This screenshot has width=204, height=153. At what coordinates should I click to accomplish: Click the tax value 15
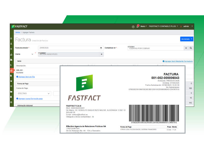[191, 98]
